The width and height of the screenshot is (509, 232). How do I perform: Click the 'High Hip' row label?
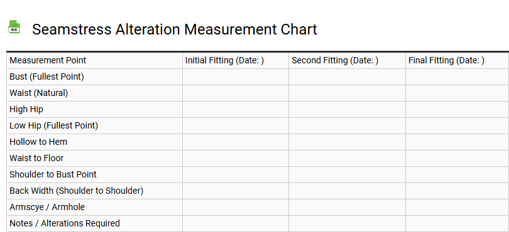point(26,109)
